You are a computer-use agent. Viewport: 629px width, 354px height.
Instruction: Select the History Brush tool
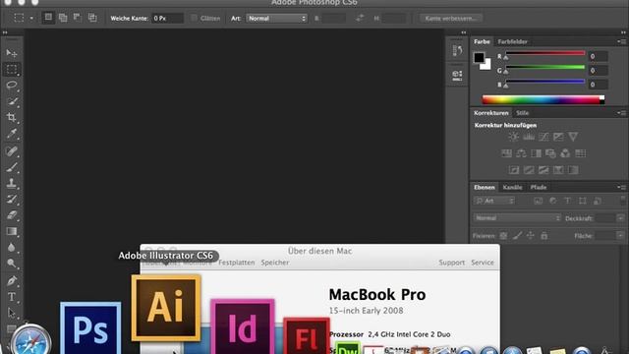12,199
